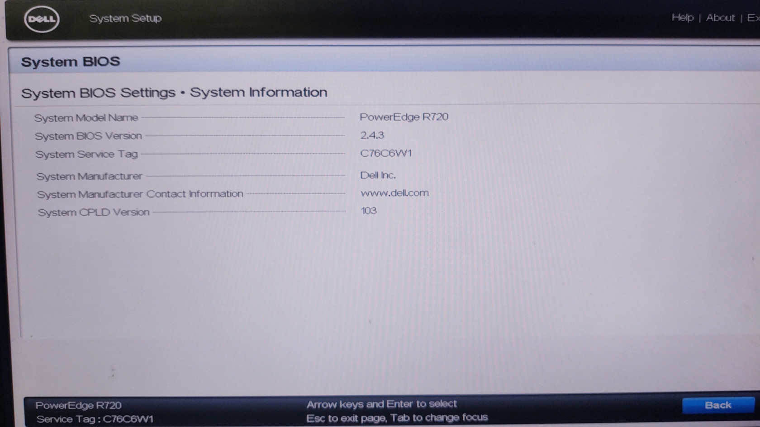760x427 pixels.
Task: Click the BIOS version value 2.4.3
Action: [x=372, y=135]
